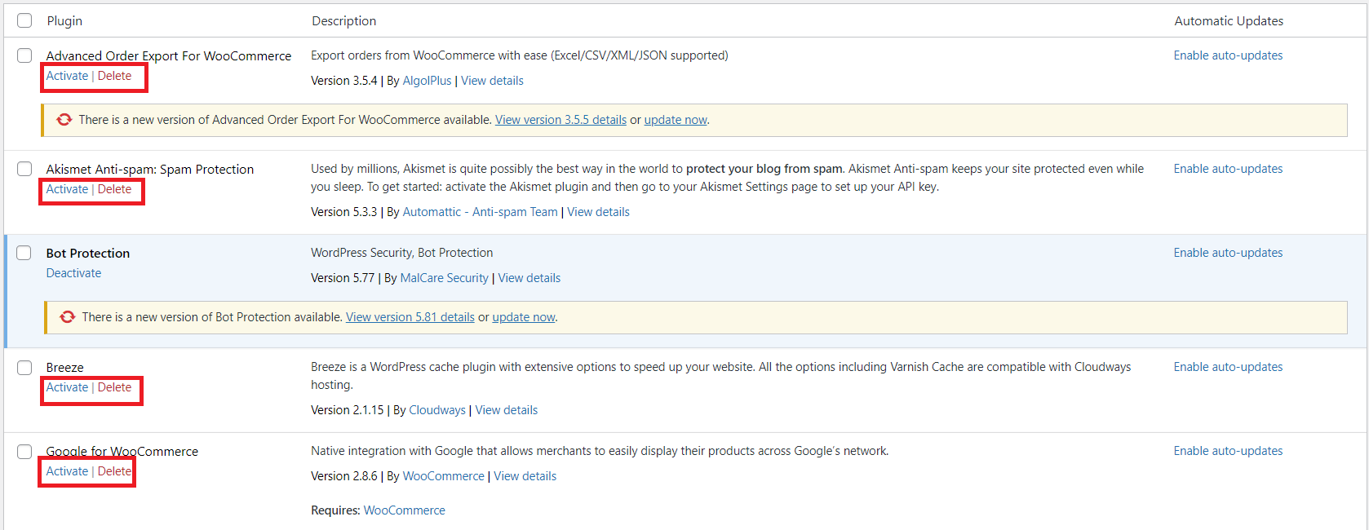Delete the Akismet Anti-spam plugin

tap(114, 189)
